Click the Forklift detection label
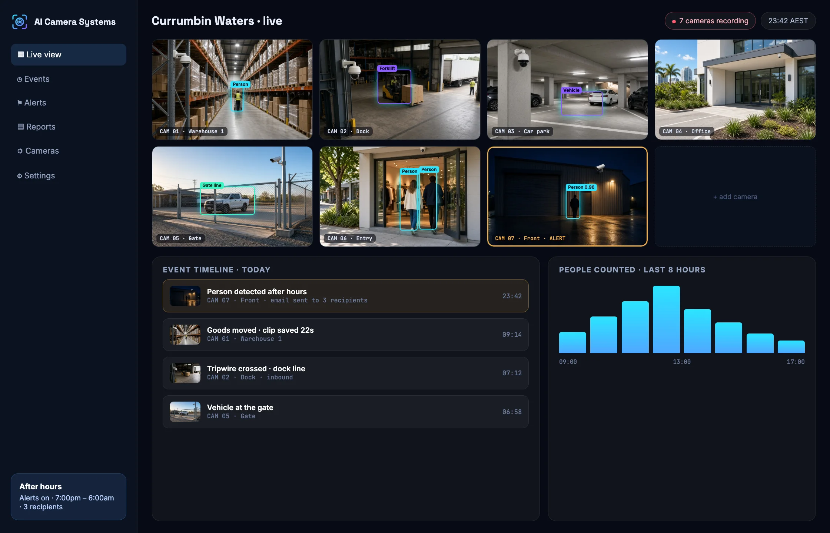Viewport: 830px width, 533px height. (387, 68)
